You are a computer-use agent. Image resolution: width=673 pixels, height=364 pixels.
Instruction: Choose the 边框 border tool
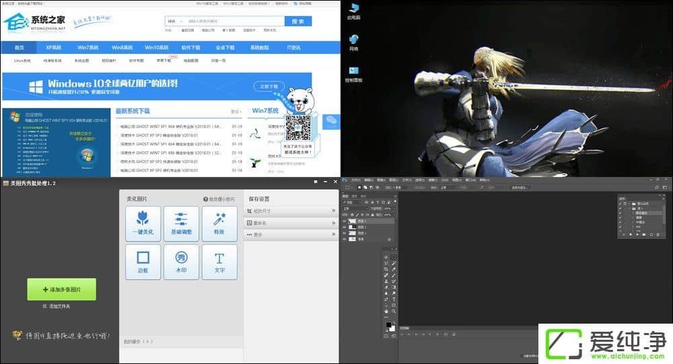(x=143, y=262)
